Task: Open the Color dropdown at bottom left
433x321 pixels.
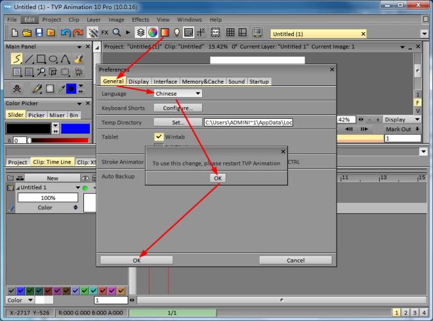Action: tap(20, 300)
